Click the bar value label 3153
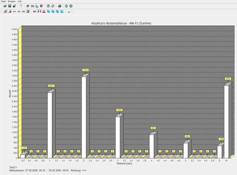This screenshot has width=237, height=175. point(86,70)
